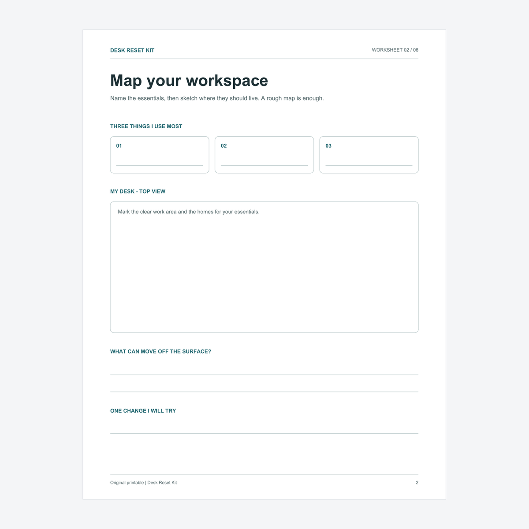The height and width of the screenshot is (529, 529).
Task: Click the '01' number label
Action: click(119, 146)
